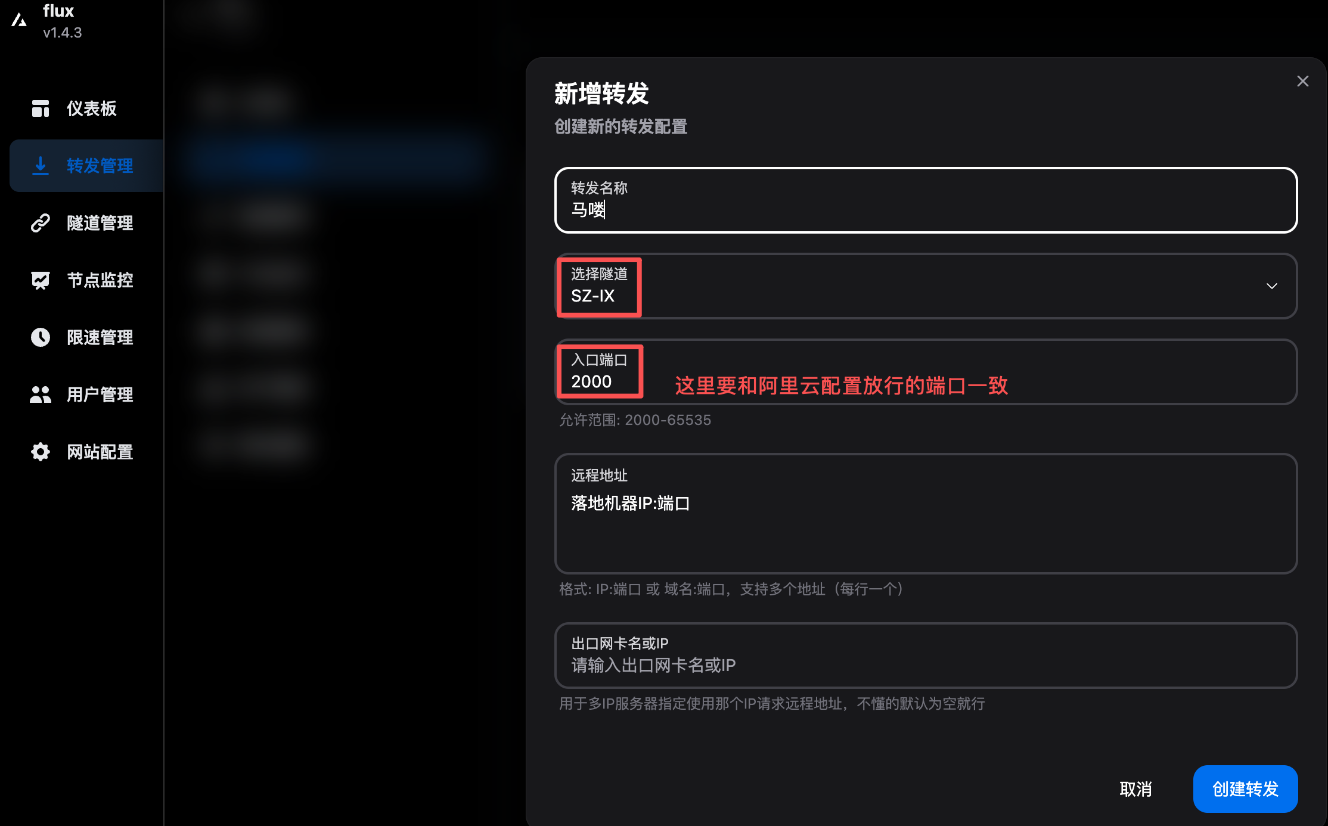
Task: Click the rate limit clock icon
Action: click(40, 337)
